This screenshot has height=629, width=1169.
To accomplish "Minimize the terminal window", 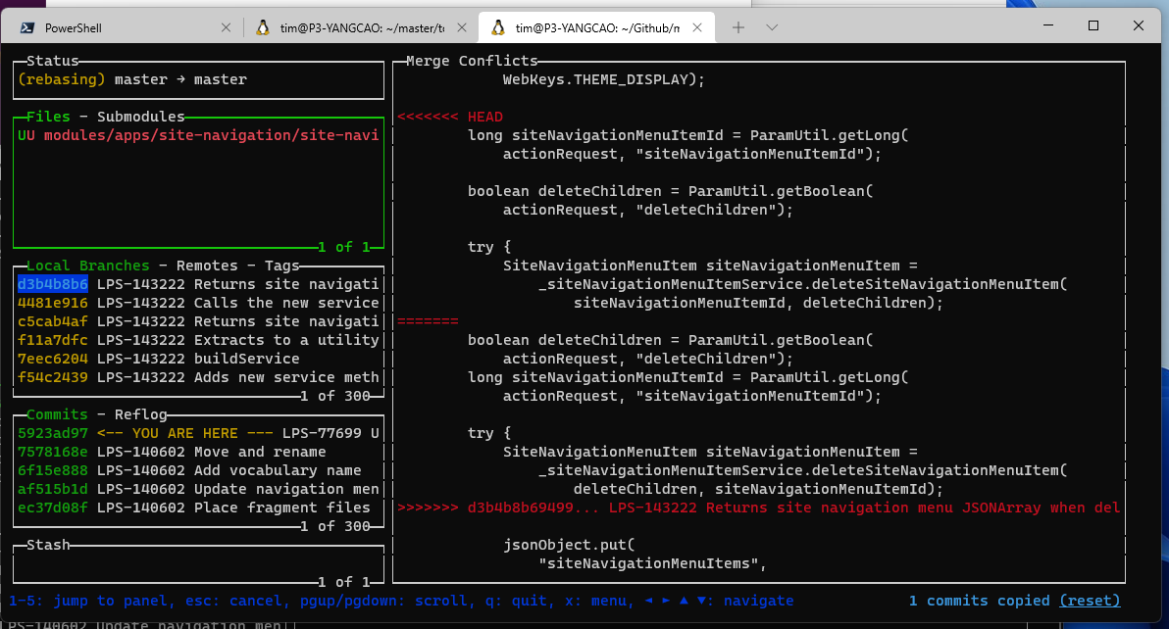I will (1048, 25).
